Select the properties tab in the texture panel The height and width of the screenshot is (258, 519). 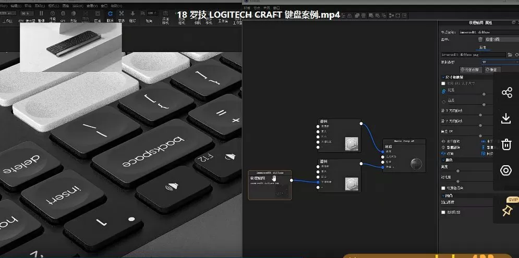tap(483, 47)
